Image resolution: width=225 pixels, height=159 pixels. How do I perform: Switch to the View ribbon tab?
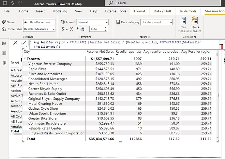79,11
